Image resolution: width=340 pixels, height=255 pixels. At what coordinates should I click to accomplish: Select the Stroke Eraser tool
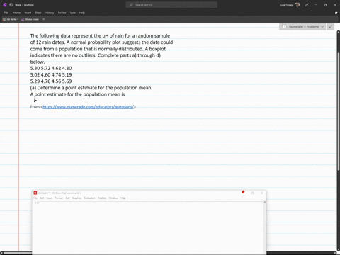pyautogui.click(x=30, y=19)
